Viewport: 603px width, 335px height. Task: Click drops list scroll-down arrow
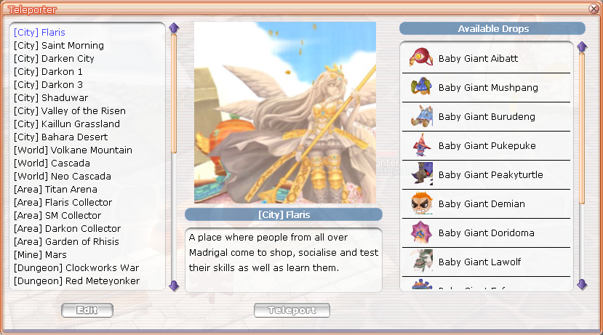click(x=582, y=284)
